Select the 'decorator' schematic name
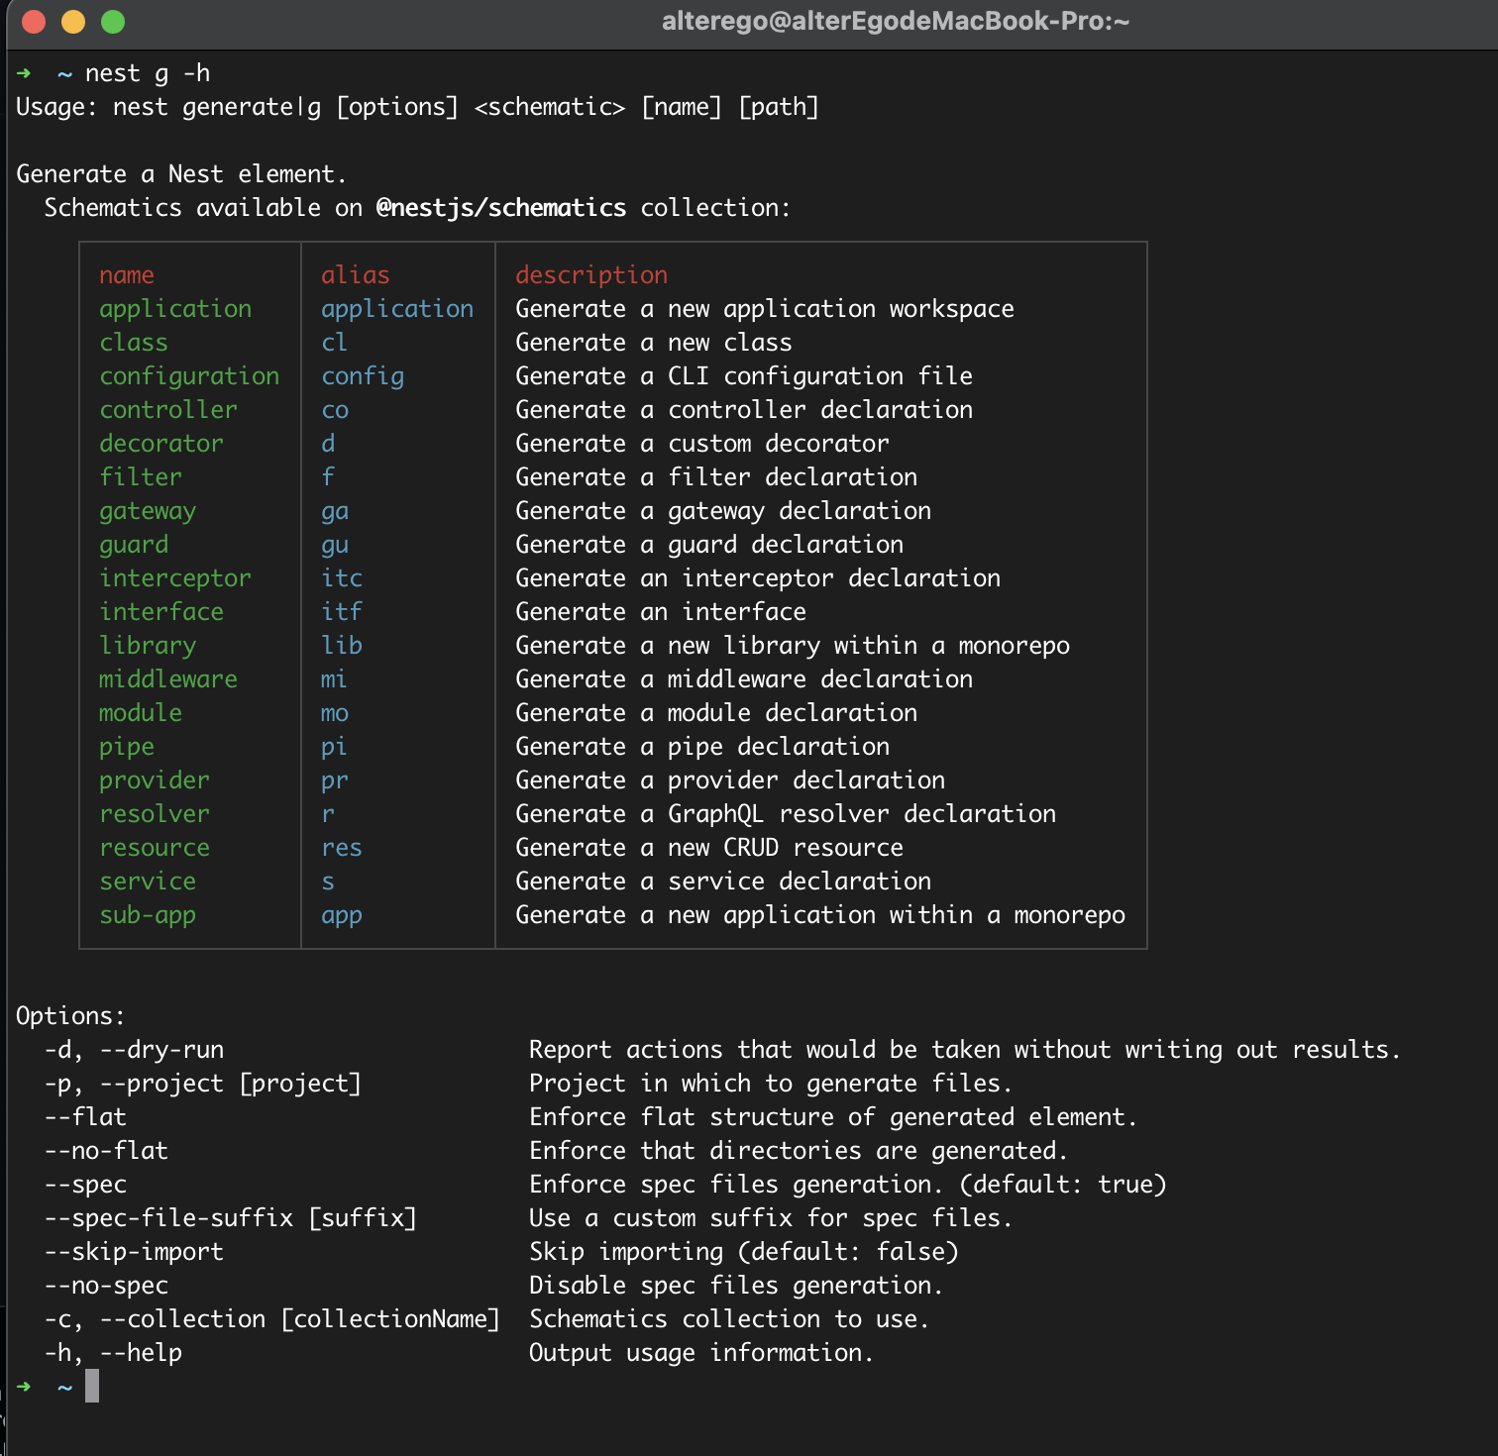This screenshot has height=1456, width=1498. (161, 444)
